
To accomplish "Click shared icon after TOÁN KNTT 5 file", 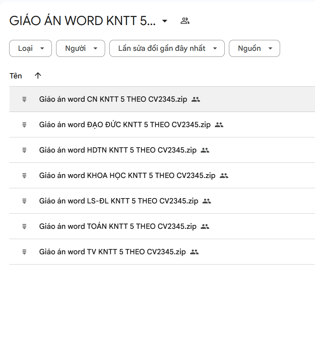I will 205,226.
